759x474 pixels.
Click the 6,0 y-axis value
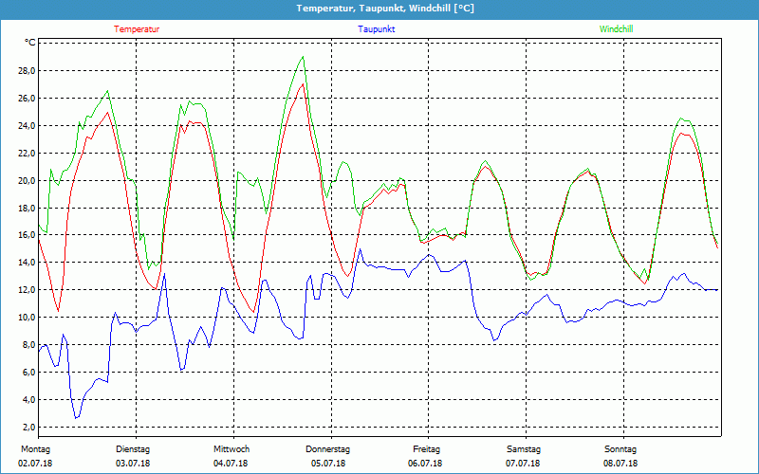[29, 373]
